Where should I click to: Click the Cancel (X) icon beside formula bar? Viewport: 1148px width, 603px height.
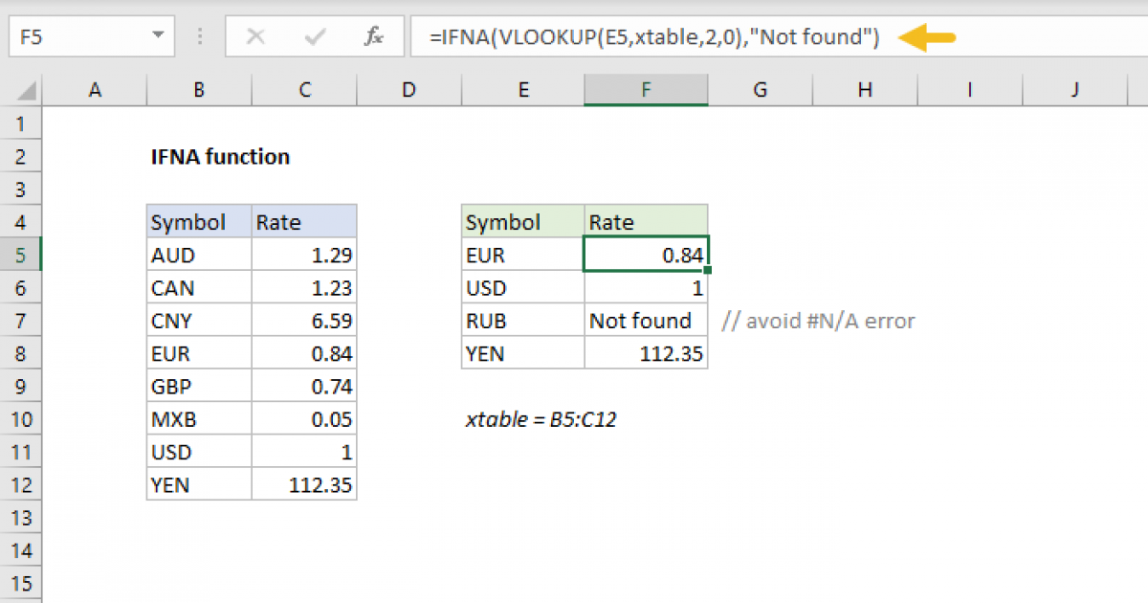point(256,36)
